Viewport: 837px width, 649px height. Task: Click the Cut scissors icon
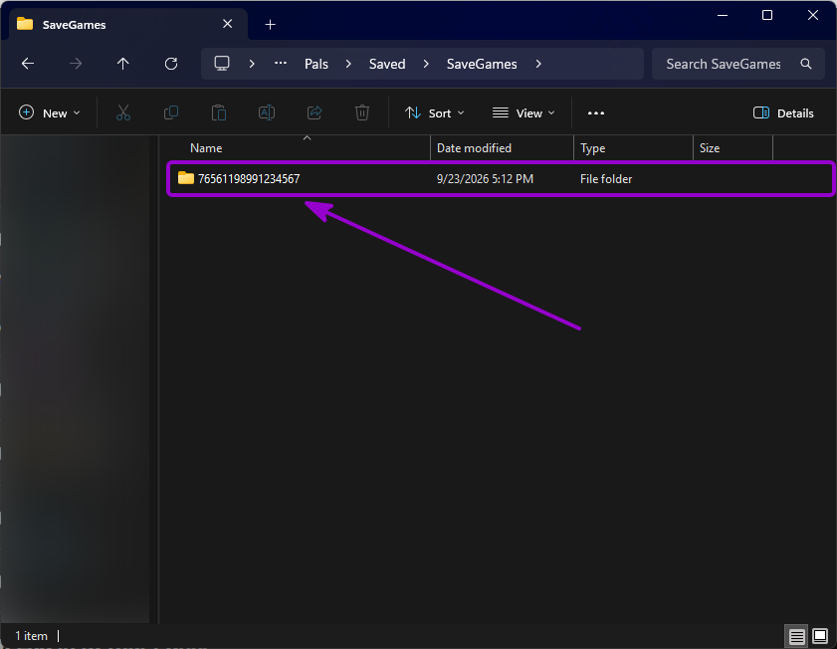coord(123,113)
